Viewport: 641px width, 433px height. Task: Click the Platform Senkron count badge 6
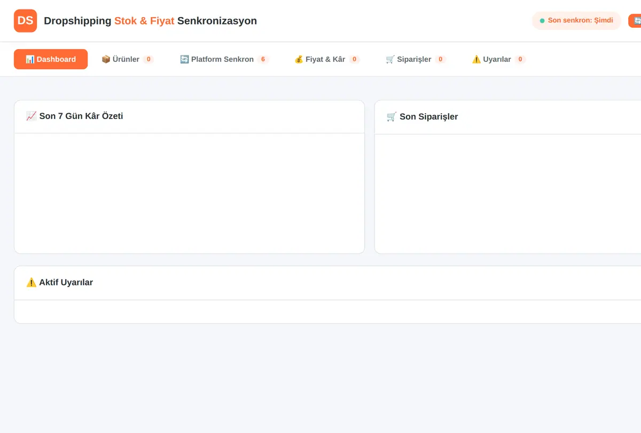(263, 59)
